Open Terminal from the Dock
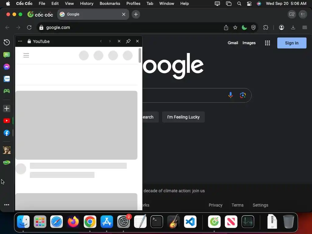The height and width of the screenshot is (234, 312). click(157, 222)
